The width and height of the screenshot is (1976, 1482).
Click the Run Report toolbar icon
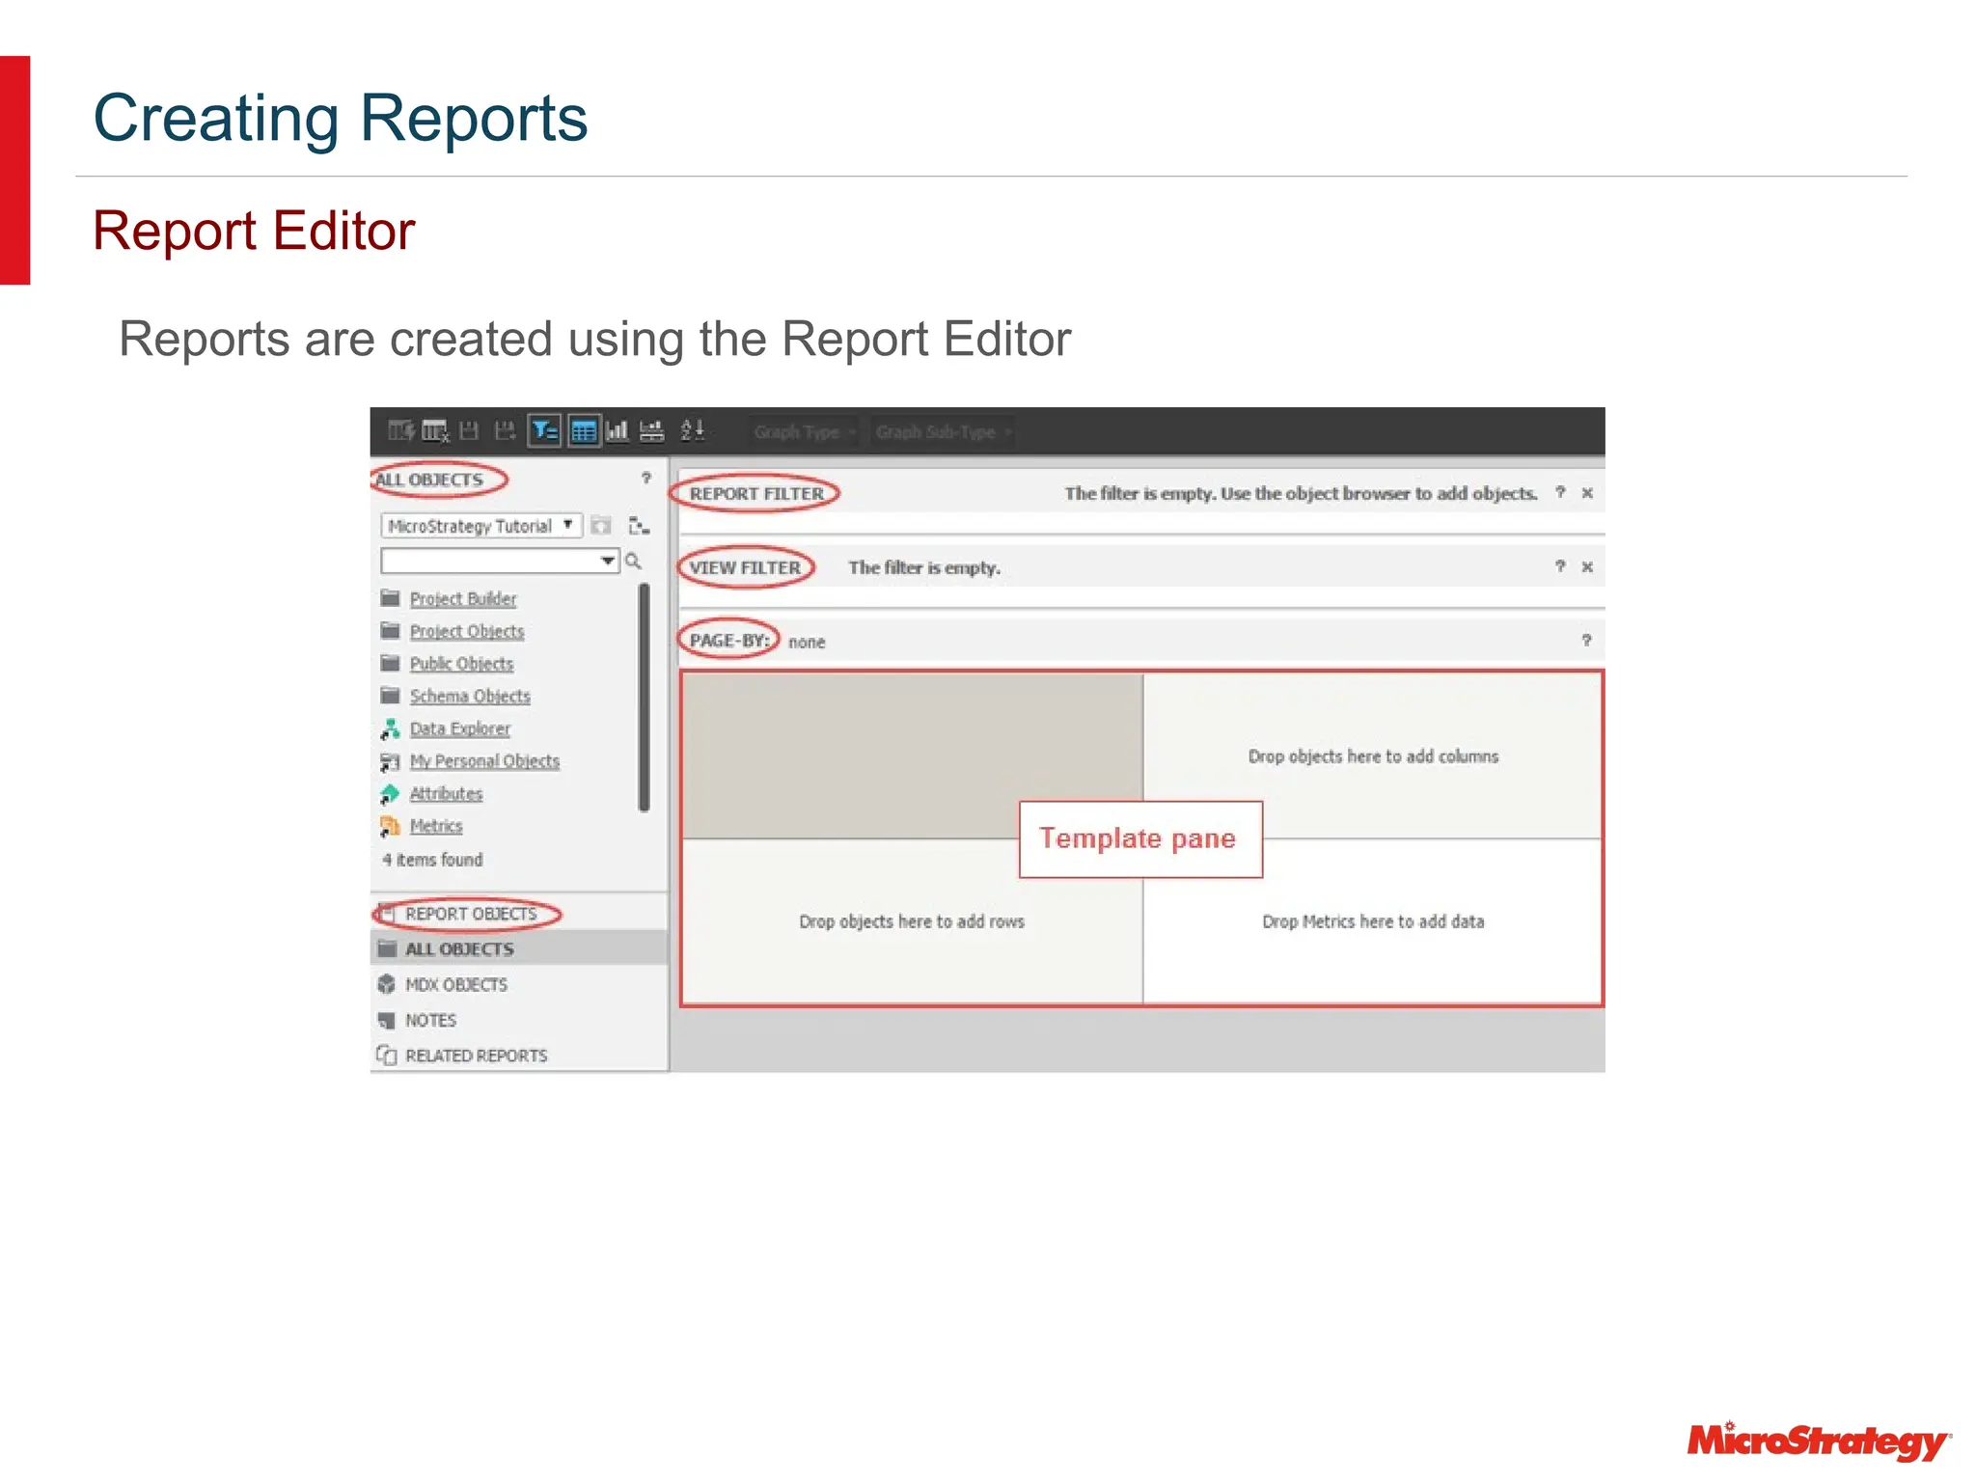point(400,431)
